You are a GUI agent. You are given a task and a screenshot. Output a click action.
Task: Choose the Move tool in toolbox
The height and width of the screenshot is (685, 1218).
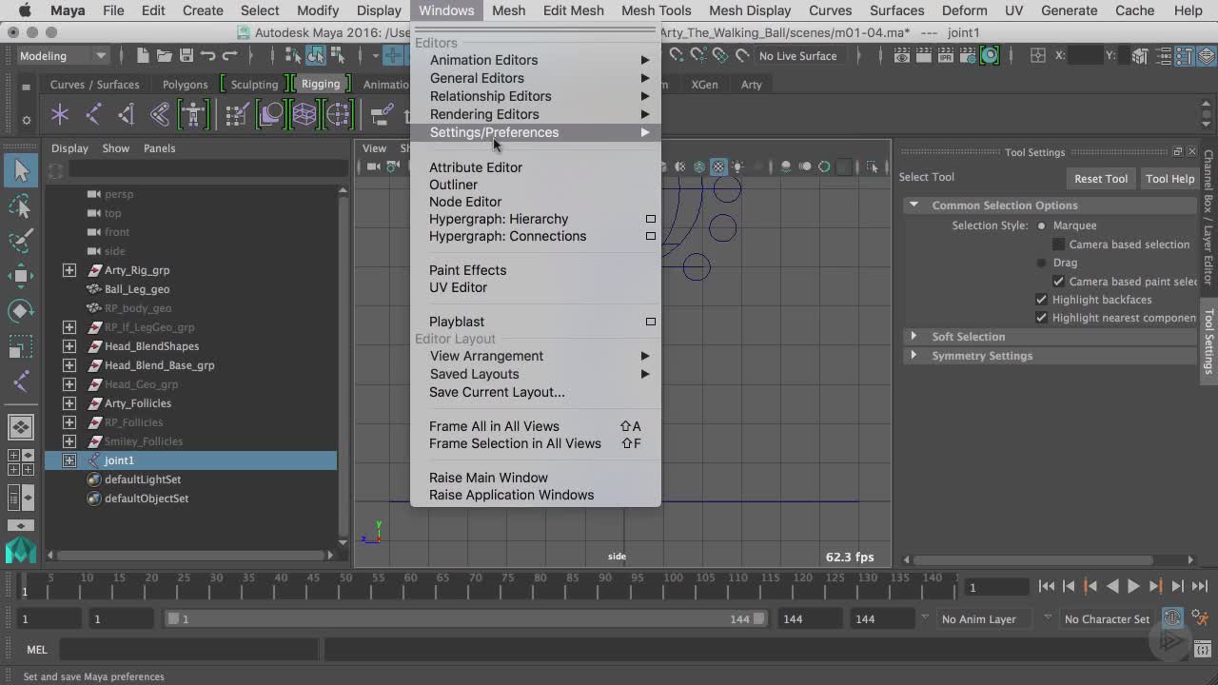click(x=21, y=276)
